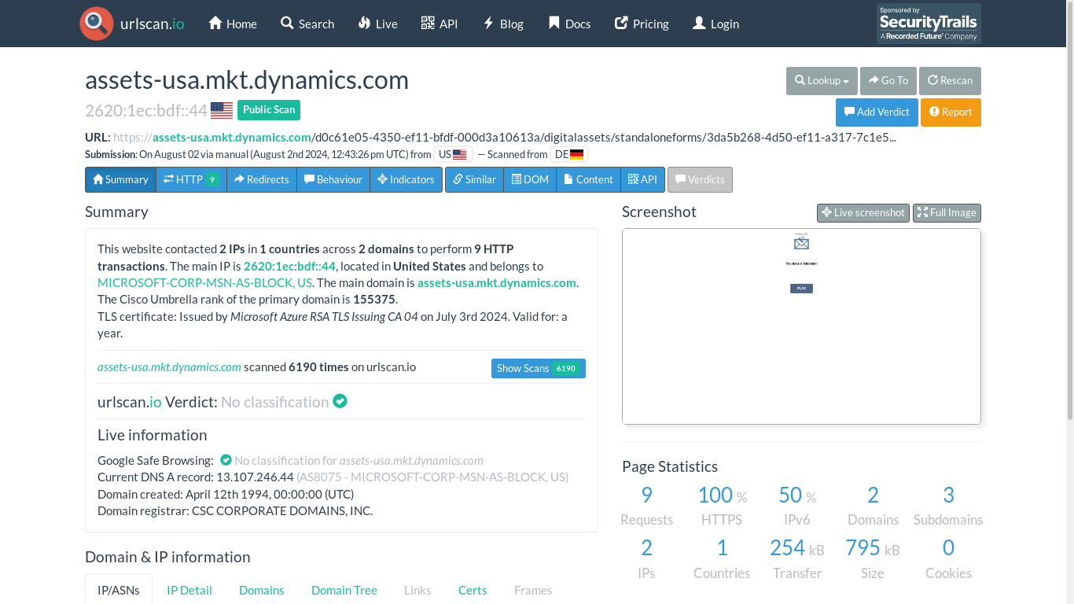This screenshot has width=1074, height=604.
Task: Expand the Lookup dropdown
Action: click(x=822, y=81)
